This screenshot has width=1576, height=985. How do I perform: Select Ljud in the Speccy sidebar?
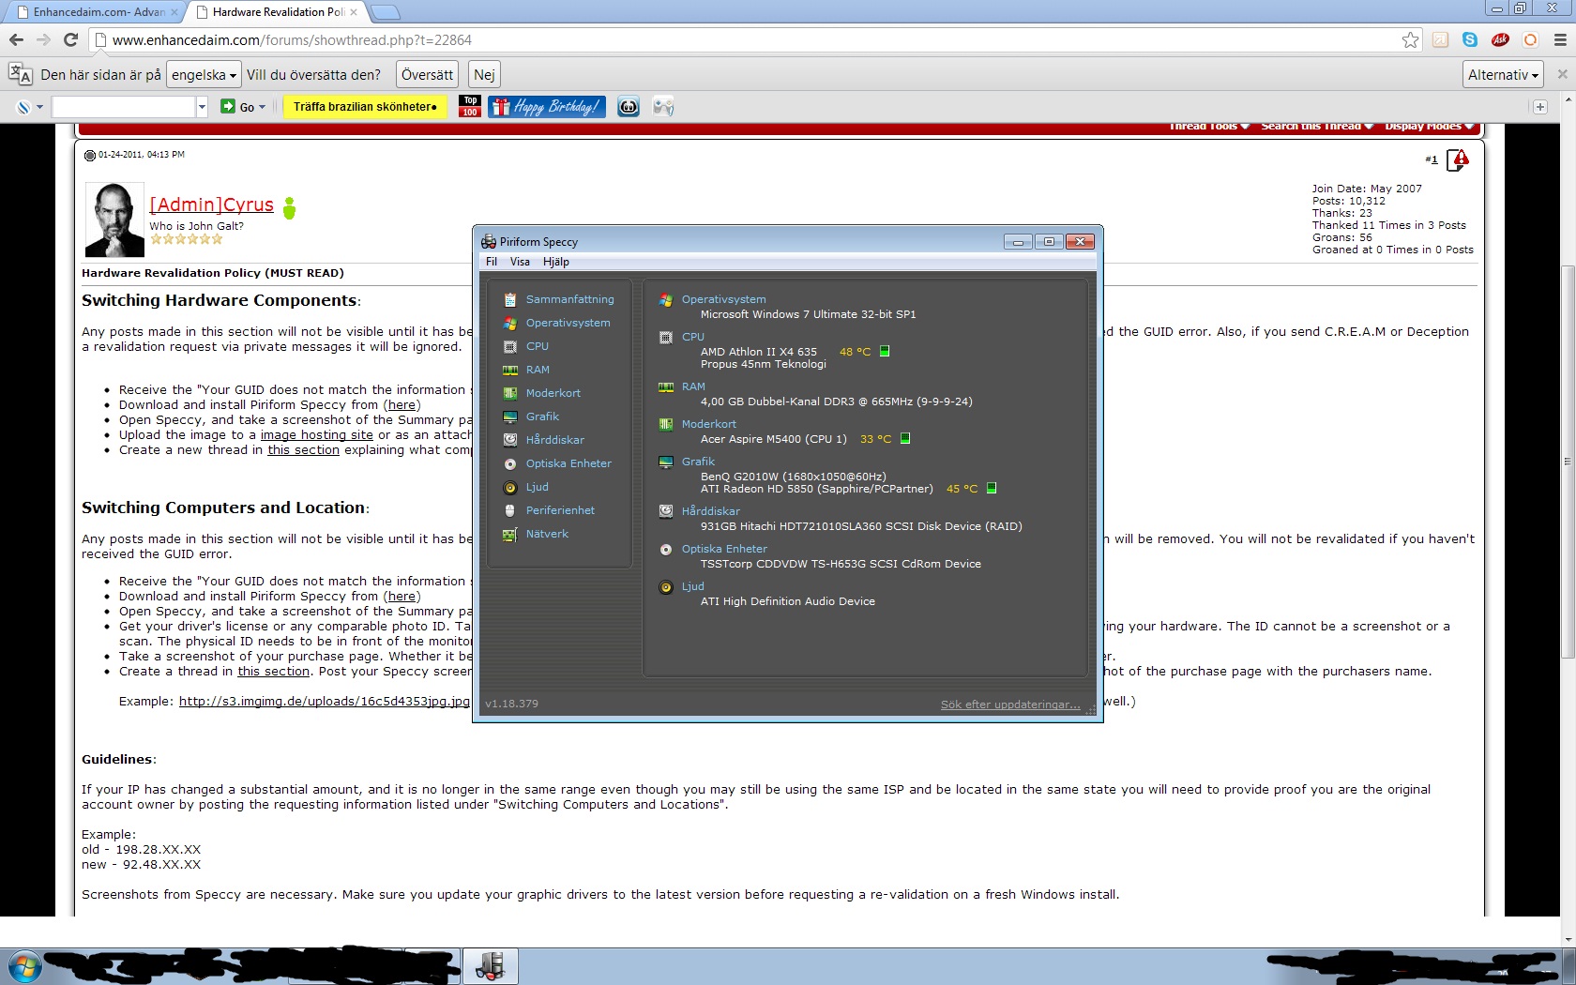click(537, 487)
